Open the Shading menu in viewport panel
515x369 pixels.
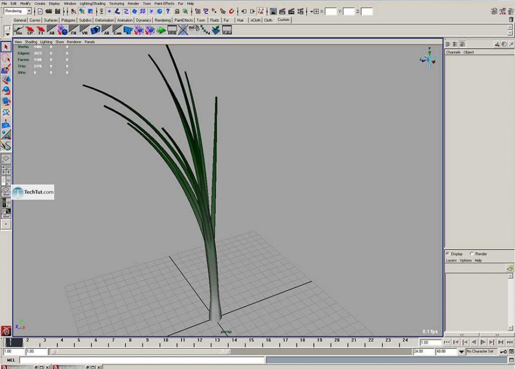(31, 42)
